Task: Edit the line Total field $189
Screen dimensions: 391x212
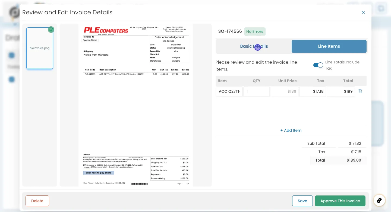Action: tap(341, 91)
